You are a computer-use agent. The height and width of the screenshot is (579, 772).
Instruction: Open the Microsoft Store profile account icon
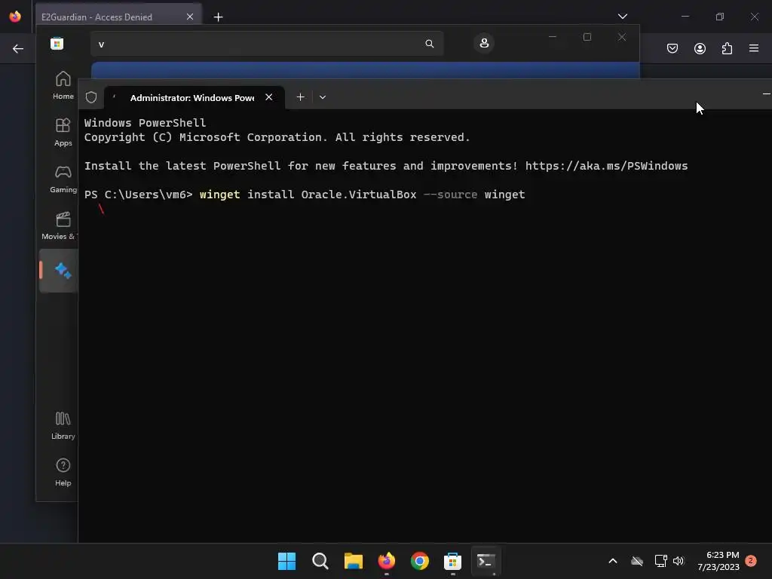tap(484, 43)
